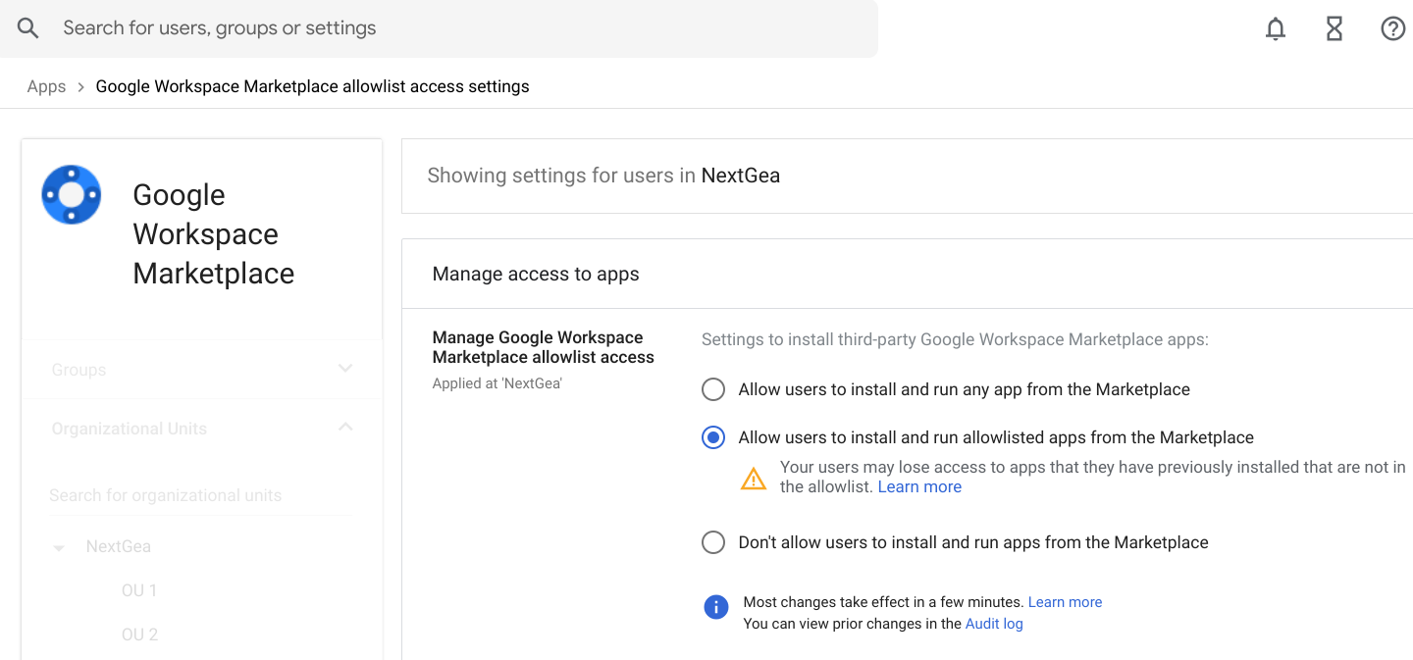Click the search for users, groups or settings field

[439, 28]
